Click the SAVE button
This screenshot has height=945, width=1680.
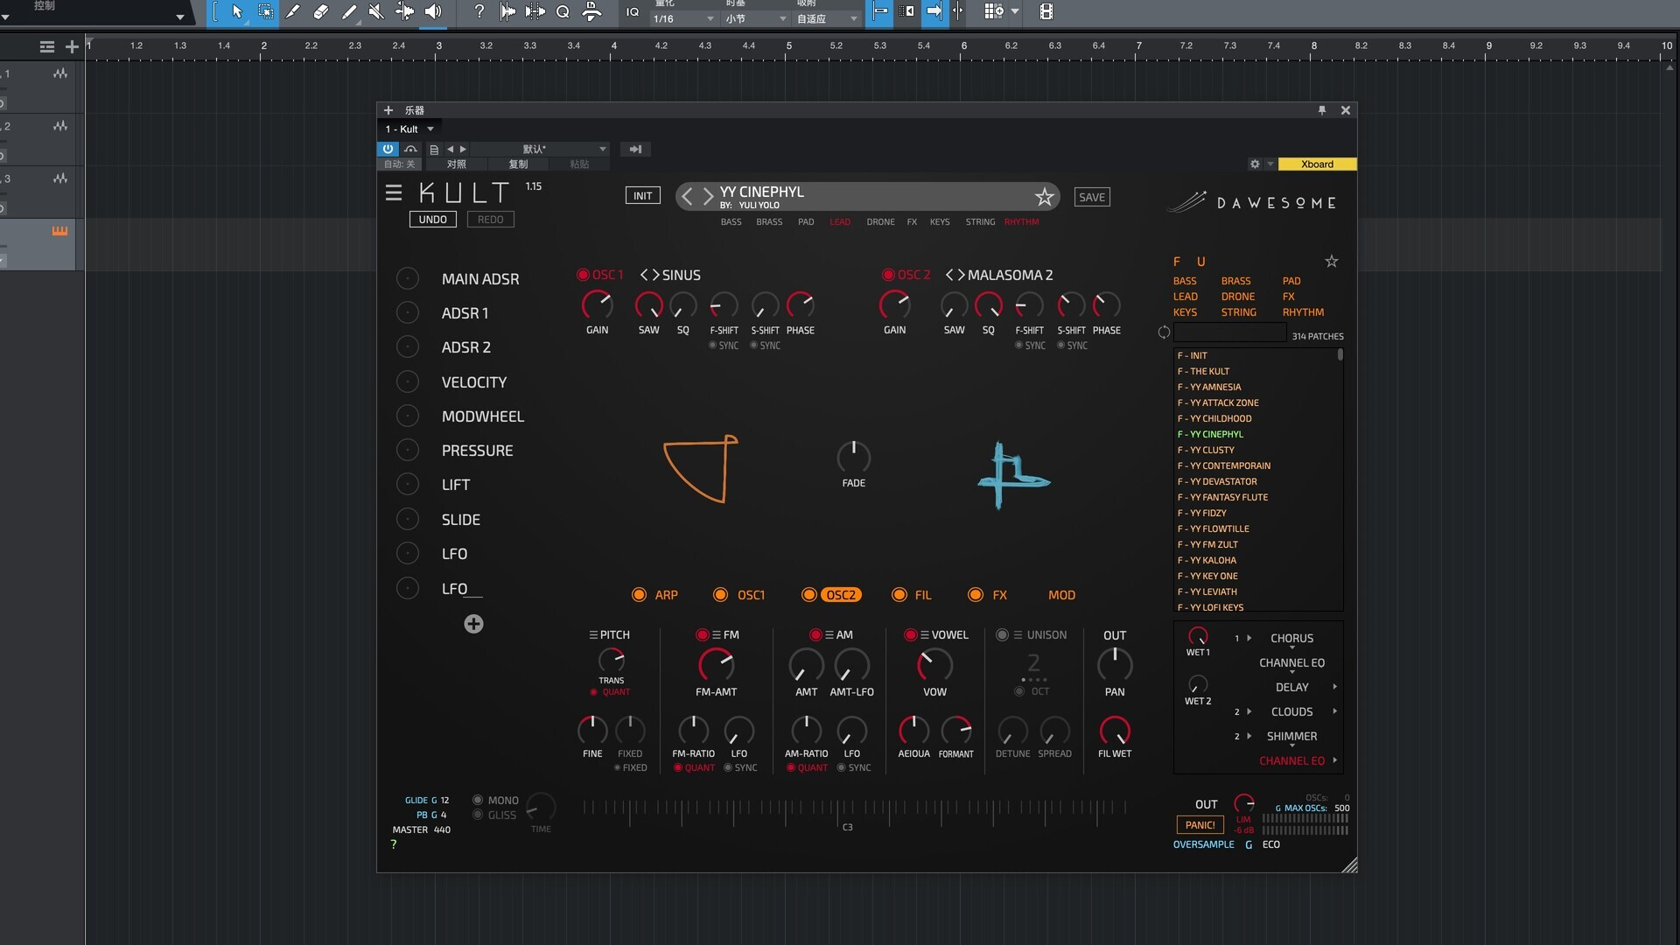click(x=1092, y=196)
